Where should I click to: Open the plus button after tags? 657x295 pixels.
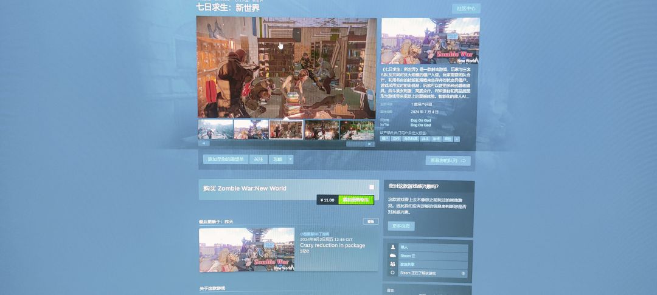click(x=457, y=139)
